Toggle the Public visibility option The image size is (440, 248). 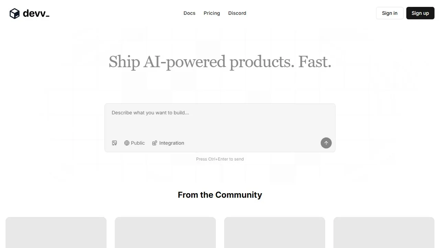134,143
